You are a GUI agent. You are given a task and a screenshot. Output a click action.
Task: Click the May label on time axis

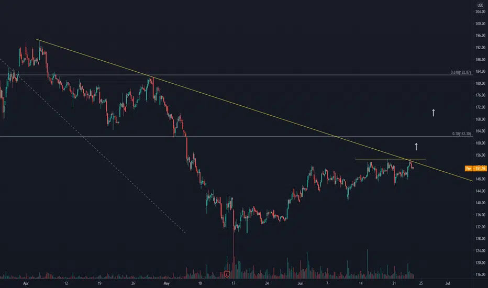167,283
